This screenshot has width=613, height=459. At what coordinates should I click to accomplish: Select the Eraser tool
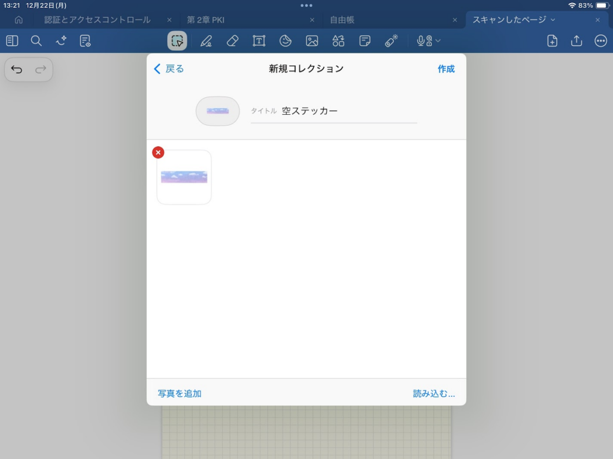tap(232, 41)
